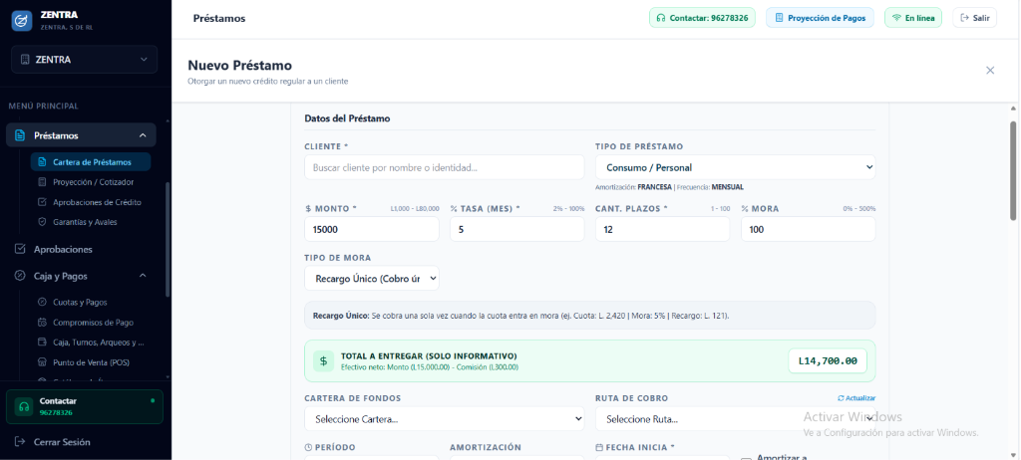Image resolution: width=1021 pixels, height=460 pixels.
Task: Click the L14,700.00 total amount
Action: (x=828, y=361)
